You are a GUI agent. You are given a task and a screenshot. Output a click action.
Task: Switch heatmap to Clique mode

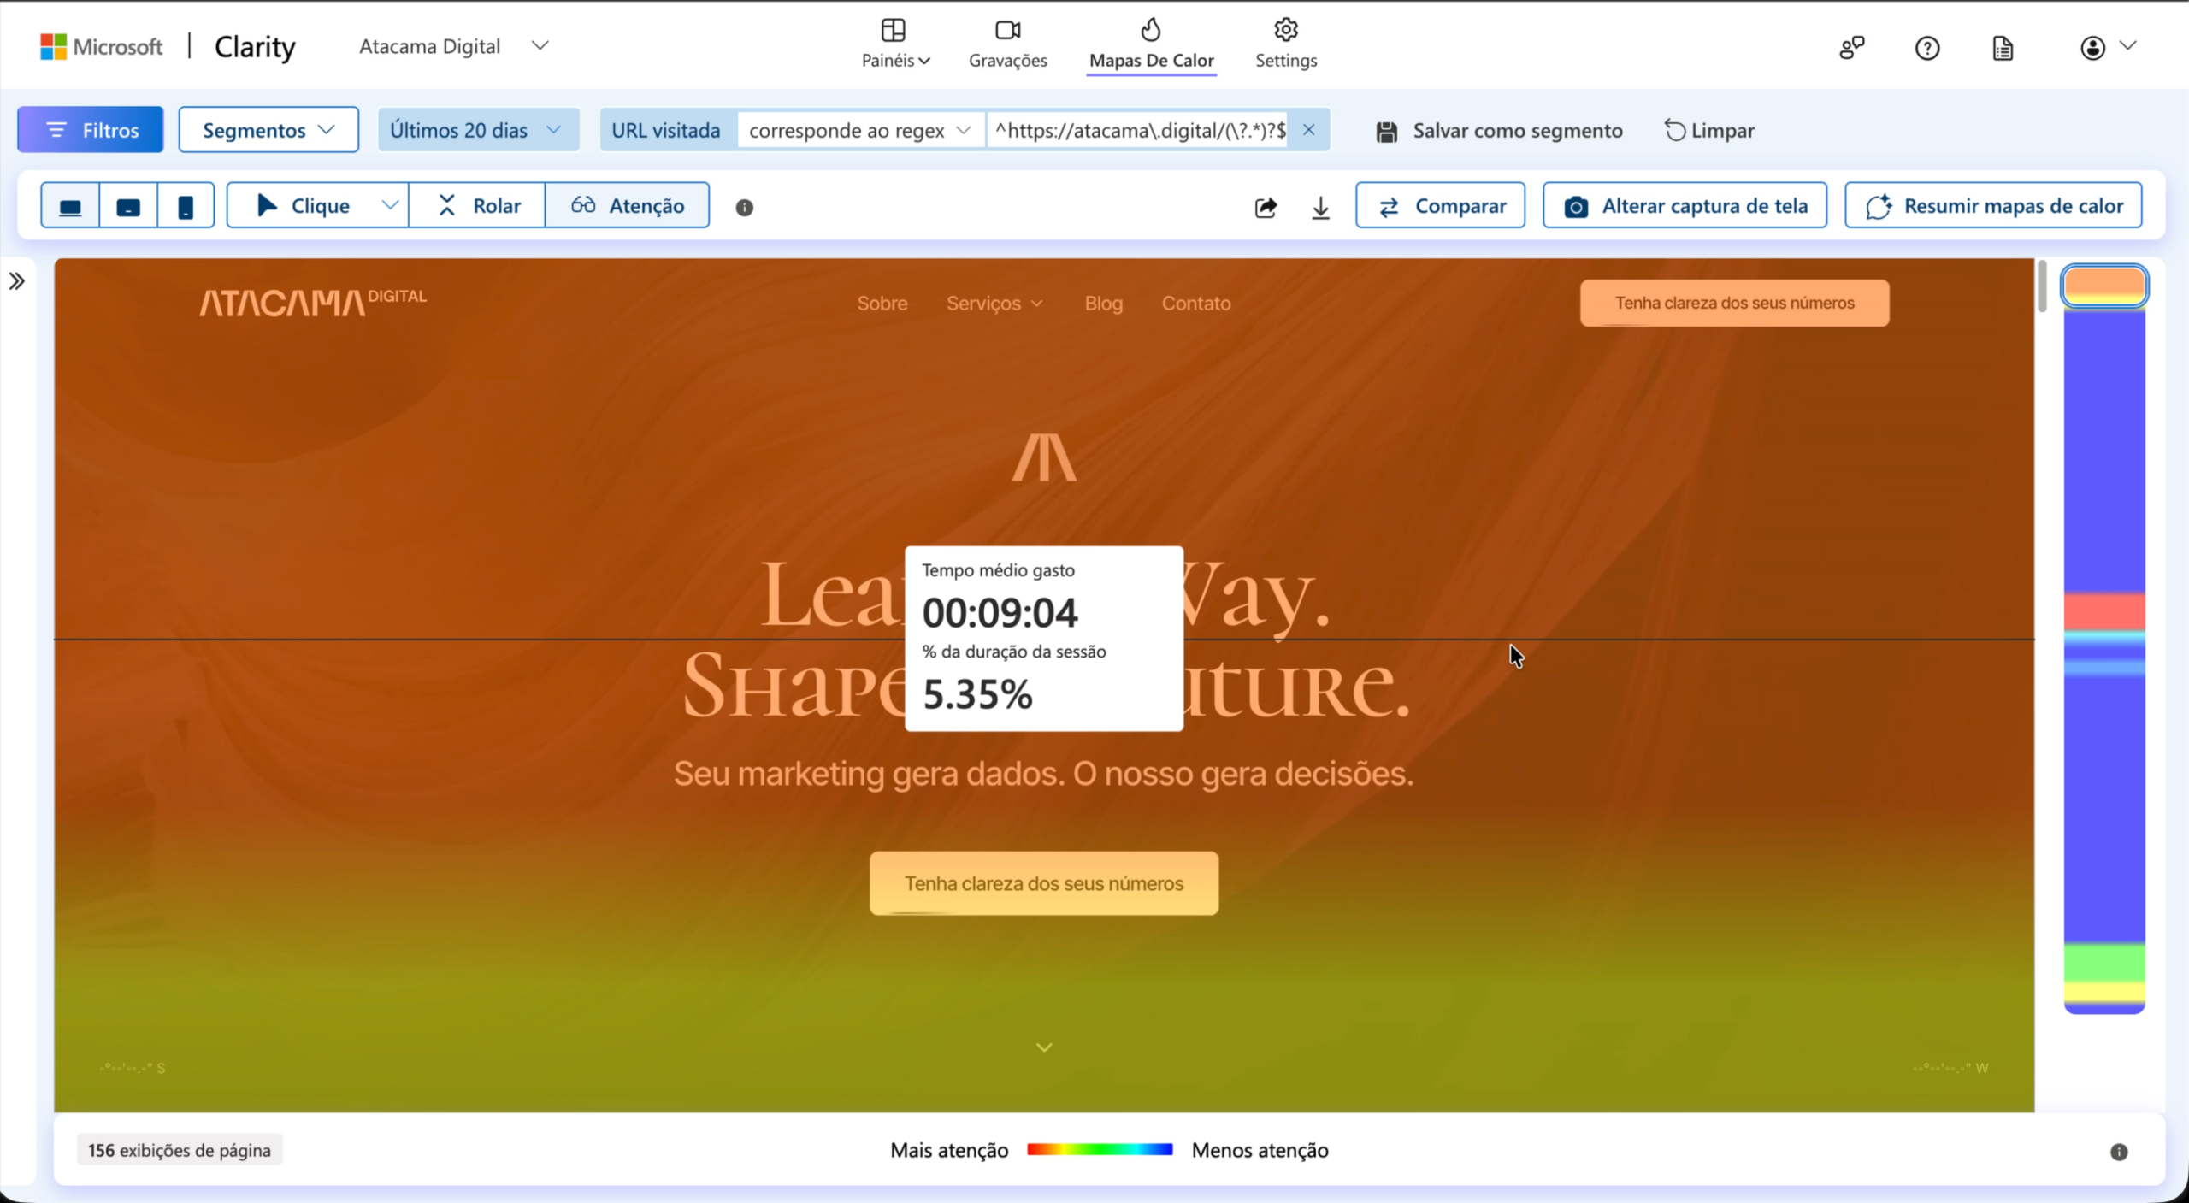click(303, 206)
